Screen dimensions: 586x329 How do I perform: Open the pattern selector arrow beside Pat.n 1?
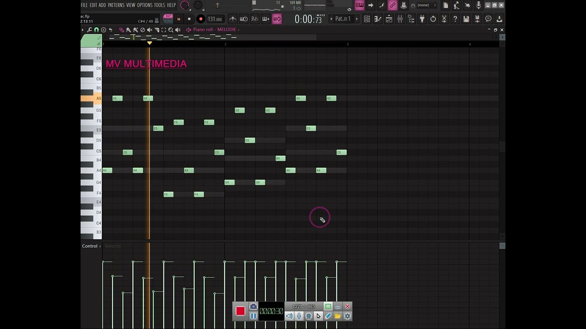(x=331, y=19)
